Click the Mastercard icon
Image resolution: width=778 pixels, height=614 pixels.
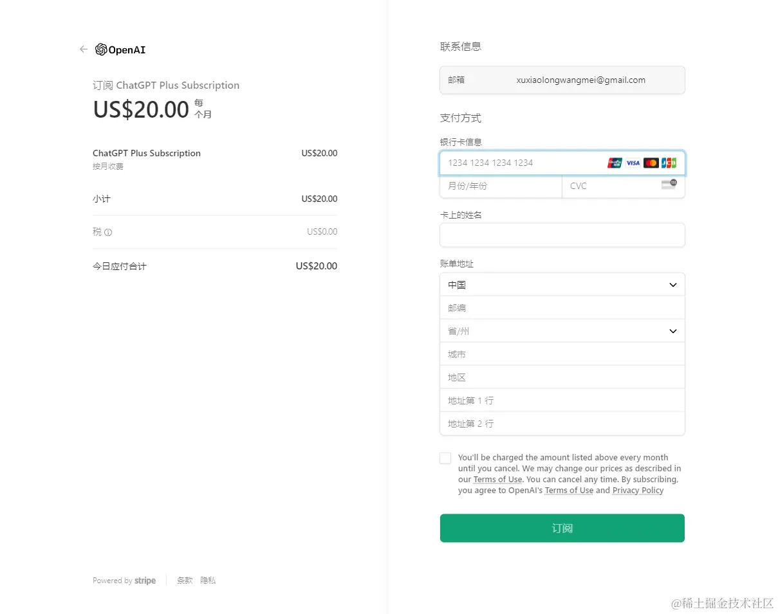tap(651, 163)
